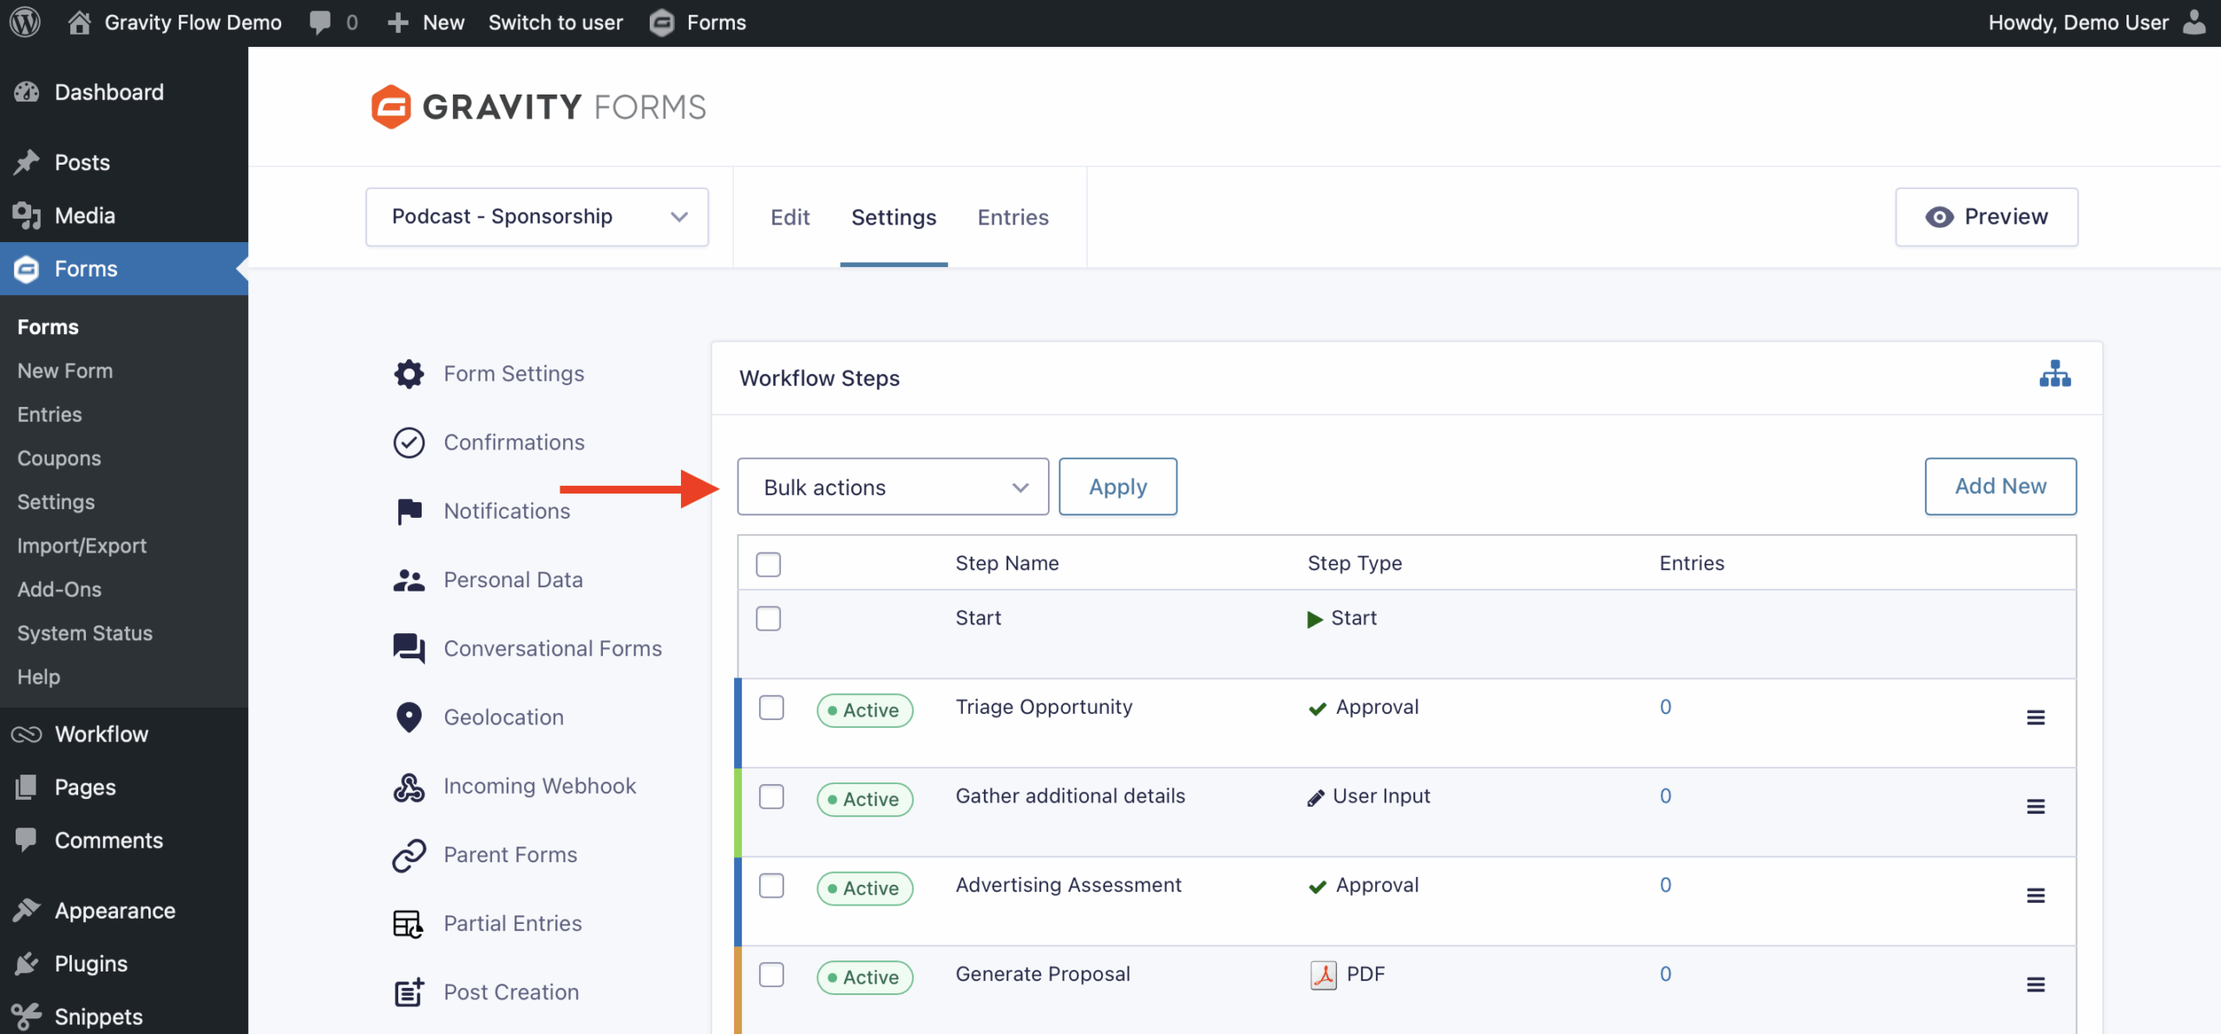Screen dimensions: 2221x1034
Task: Open Incoming Webhook settings icon
Action: tap(408, 786)
